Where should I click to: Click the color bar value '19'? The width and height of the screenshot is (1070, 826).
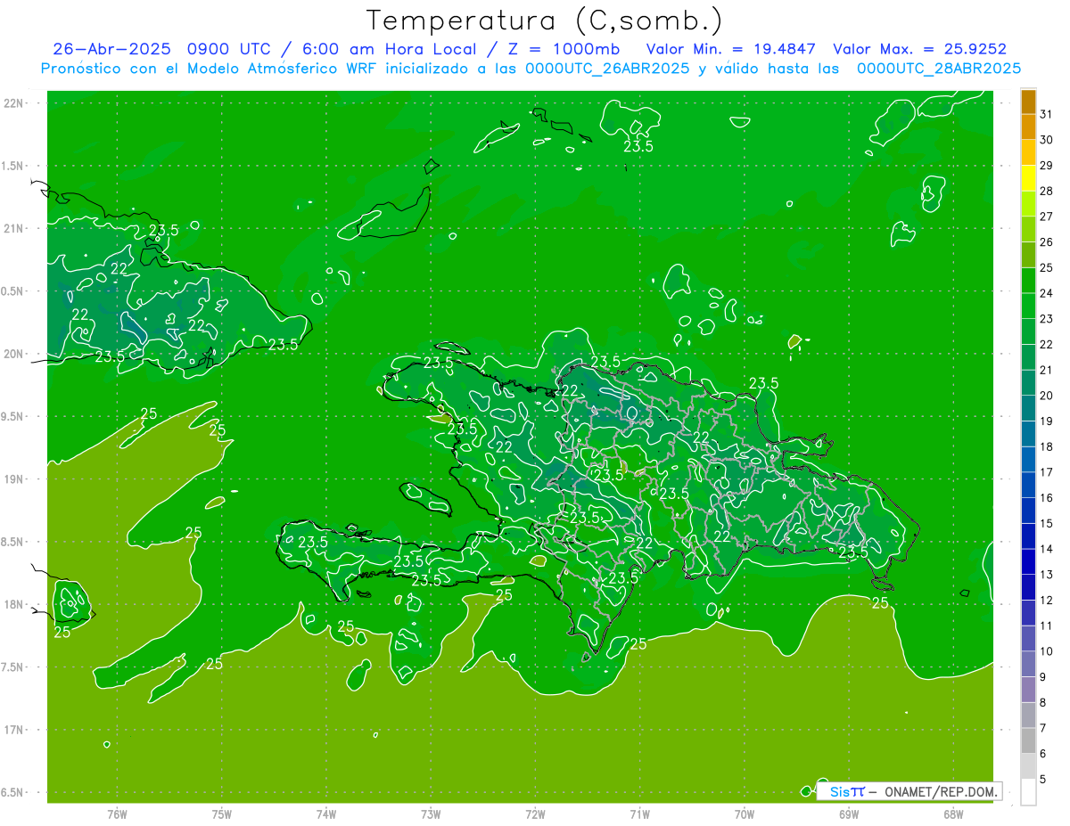[1047, 421]
